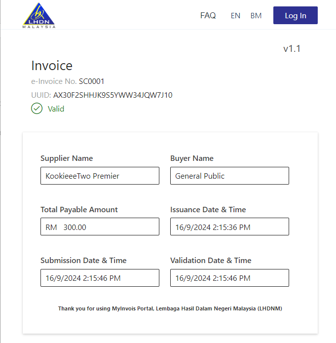Image resolution: width=336 pixels, height=343 pixels.
Task: Switch language to EN
Action: coord(235,15)
